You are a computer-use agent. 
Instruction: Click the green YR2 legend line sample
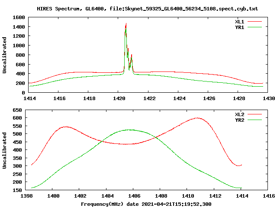pos(254,120)
